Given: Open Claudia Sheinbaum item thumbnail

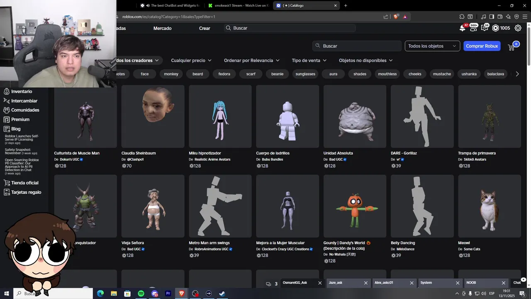Looking at the screenshot, I should point(153,116).
